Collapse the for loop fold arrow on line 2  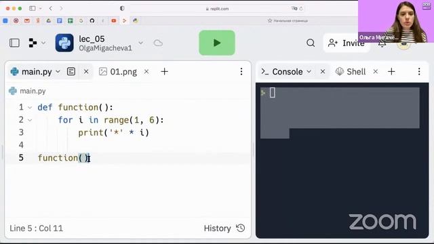tap(30, 121)
